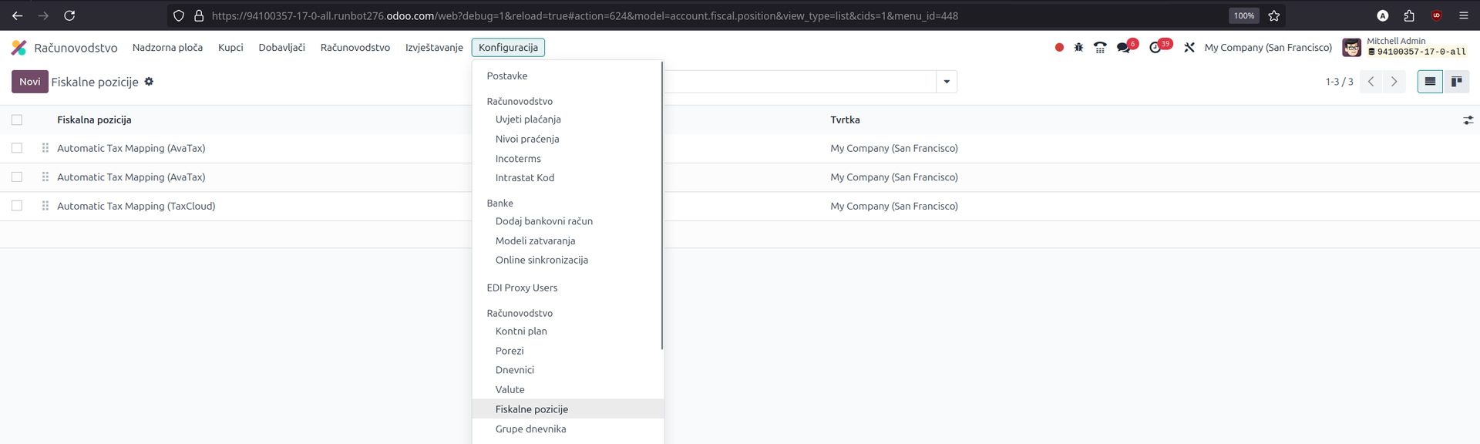Go to next page of records

pos(1394,82)
